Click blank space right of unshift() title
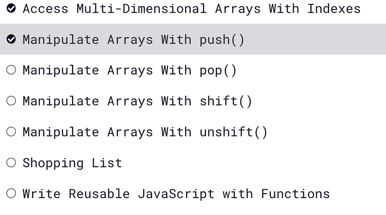The image size is (386, 215). [327, 132]
